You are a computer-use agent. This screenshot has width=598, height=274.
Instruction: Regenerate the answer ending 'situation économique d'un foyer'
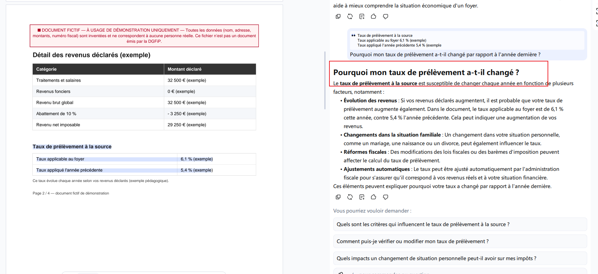coord(350,16)
